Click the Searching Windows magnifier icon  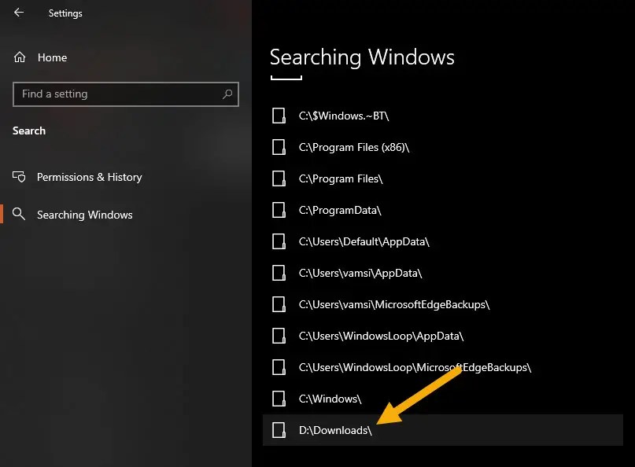[x=20, y=215]
